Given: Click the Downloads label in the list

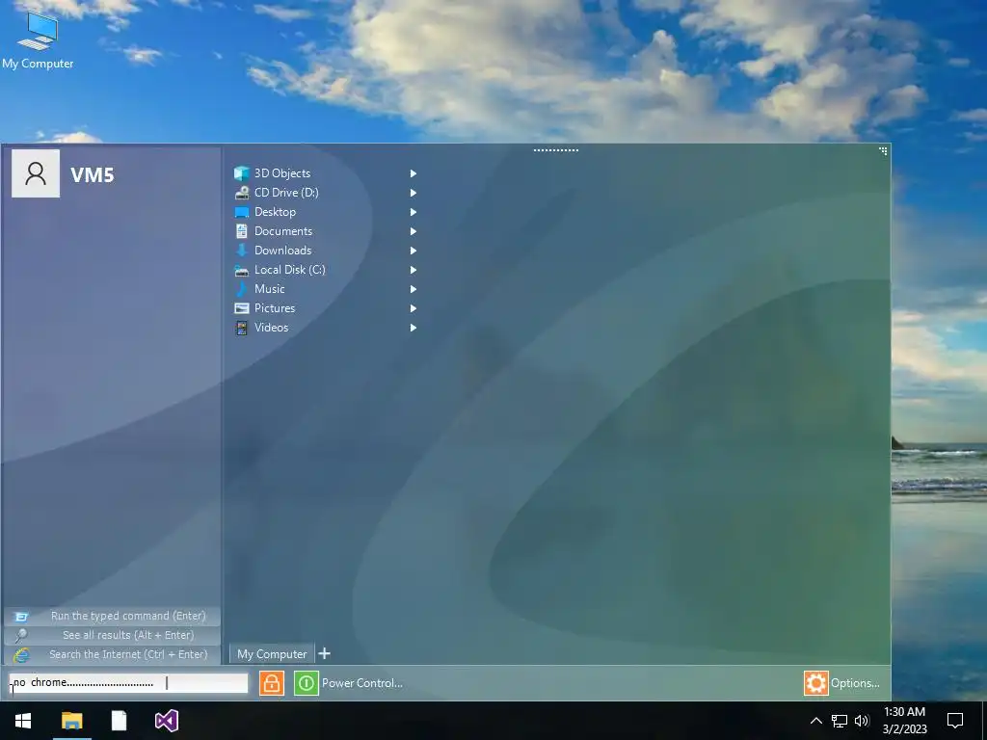Looking at the screenshot, I should coord(282,251).
